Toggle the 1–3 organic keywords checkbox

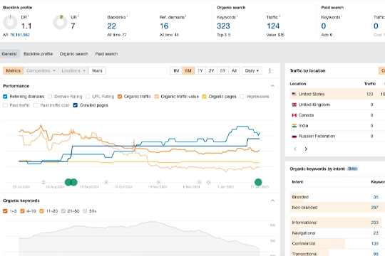5,211
